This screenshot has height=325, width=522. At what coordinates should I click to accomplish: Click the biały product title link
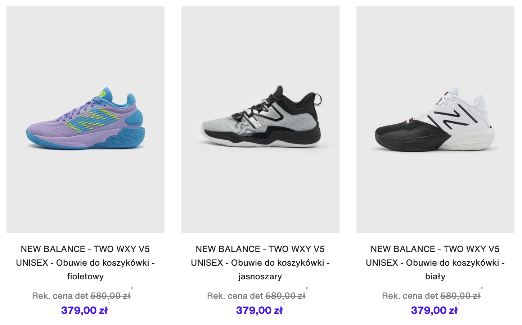click(x=435, y=263)
